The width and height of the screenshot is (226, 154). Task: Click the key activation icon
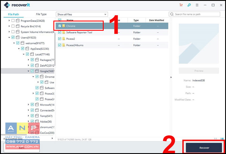pyautogui.click(x=189, y=5)
